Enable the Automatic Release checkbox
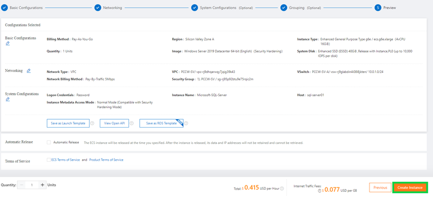This screenshot has height=198, width=433. point(49,142)
